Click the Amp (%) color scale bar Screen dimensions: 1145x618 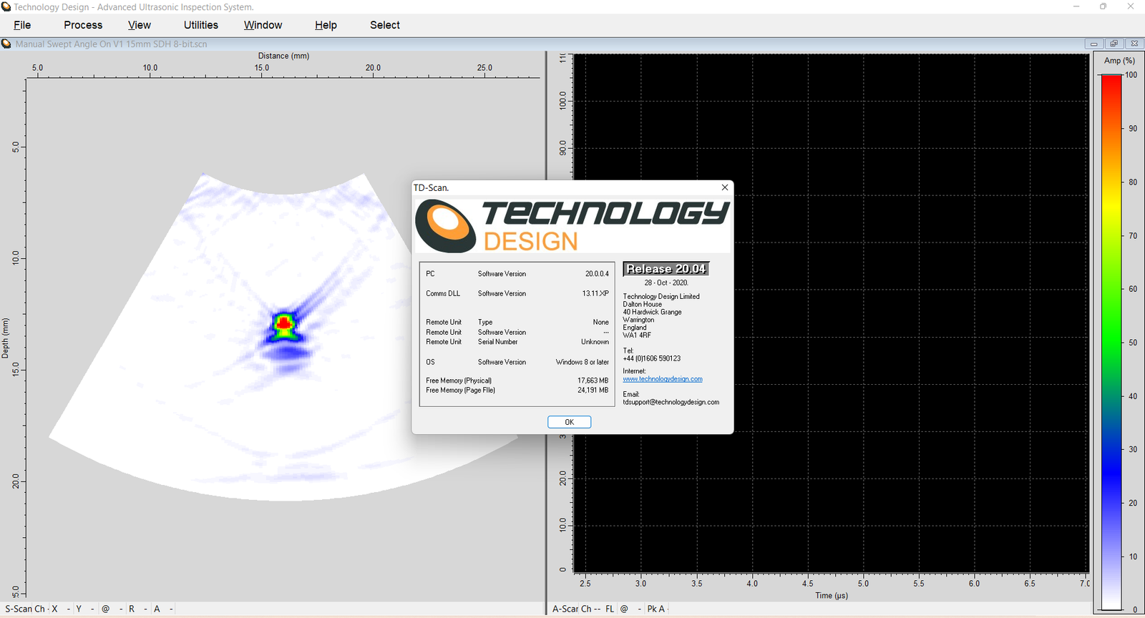point(1111,341)
